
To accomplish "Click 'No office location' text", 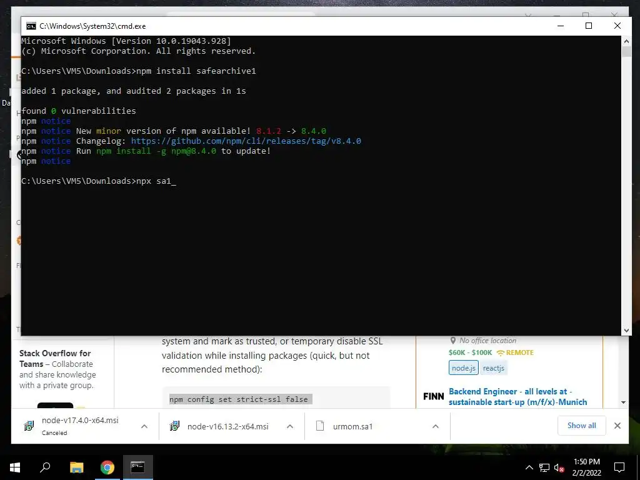I will pyautogui.click(x=487, y=341).
